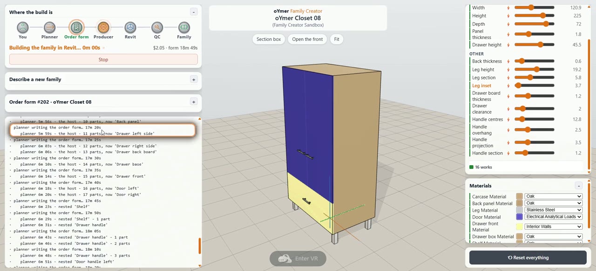
Task: Click the lightning icon beside Depth
Action: [508, 24]
